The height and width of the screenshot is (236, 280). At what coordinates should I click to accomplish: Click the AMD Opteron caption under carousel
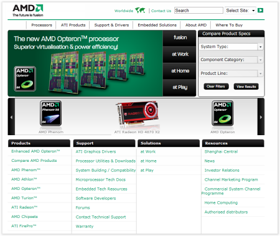[x=223, y=132]
